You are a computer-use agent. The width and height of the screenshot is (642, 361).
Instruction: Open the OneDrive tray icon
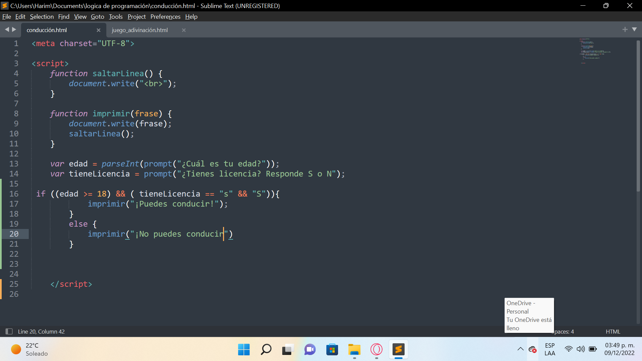click(x=533, y=349)
